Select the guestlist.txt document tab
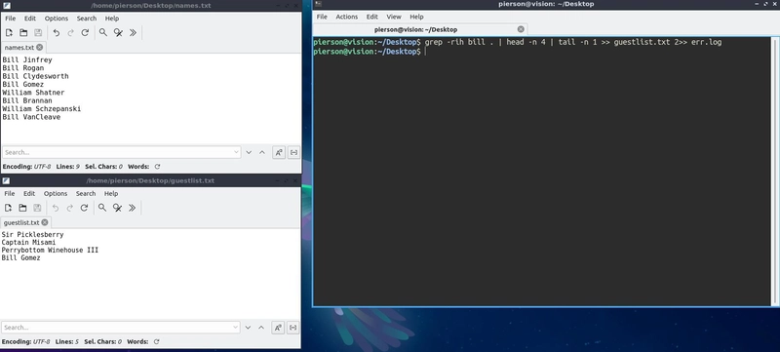This screenshot has width=780, height=352. [26, 222]
